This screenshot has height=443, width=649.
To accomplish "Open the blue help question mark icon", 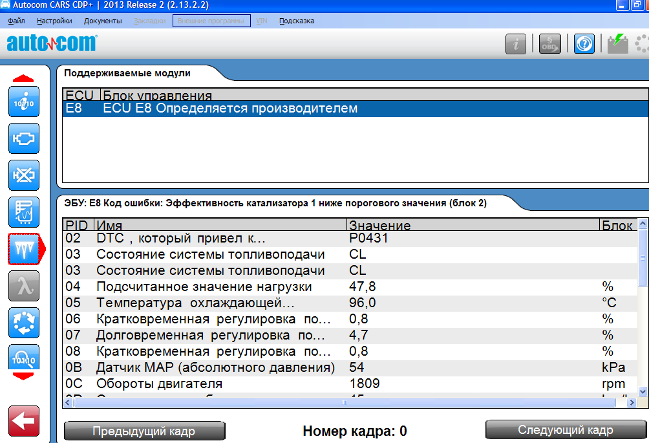I will tap(584, 44).
